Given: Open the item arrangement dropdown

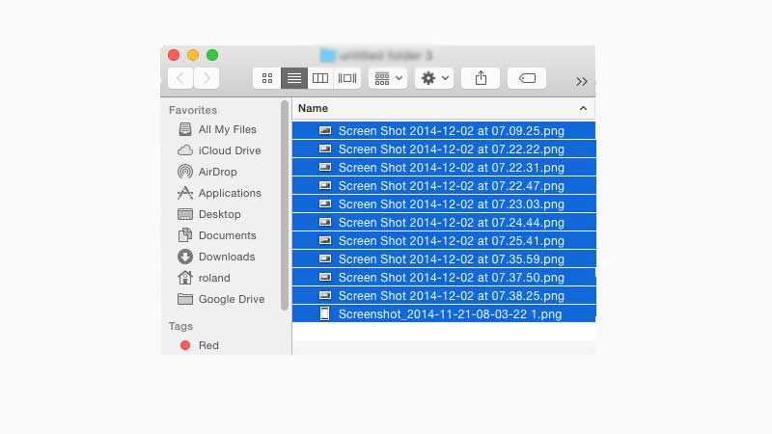Looking at the screenshot, I should [388, 78].
